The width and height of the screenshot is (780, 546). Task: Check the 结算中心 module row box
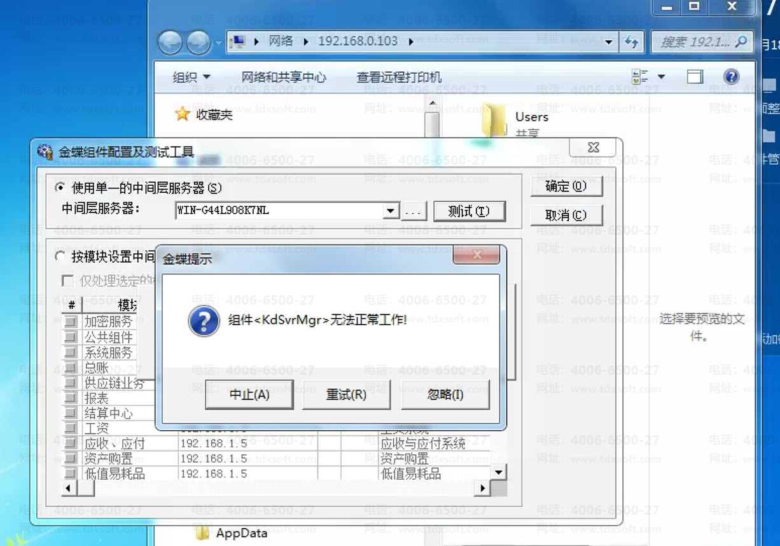pos(71,414)
